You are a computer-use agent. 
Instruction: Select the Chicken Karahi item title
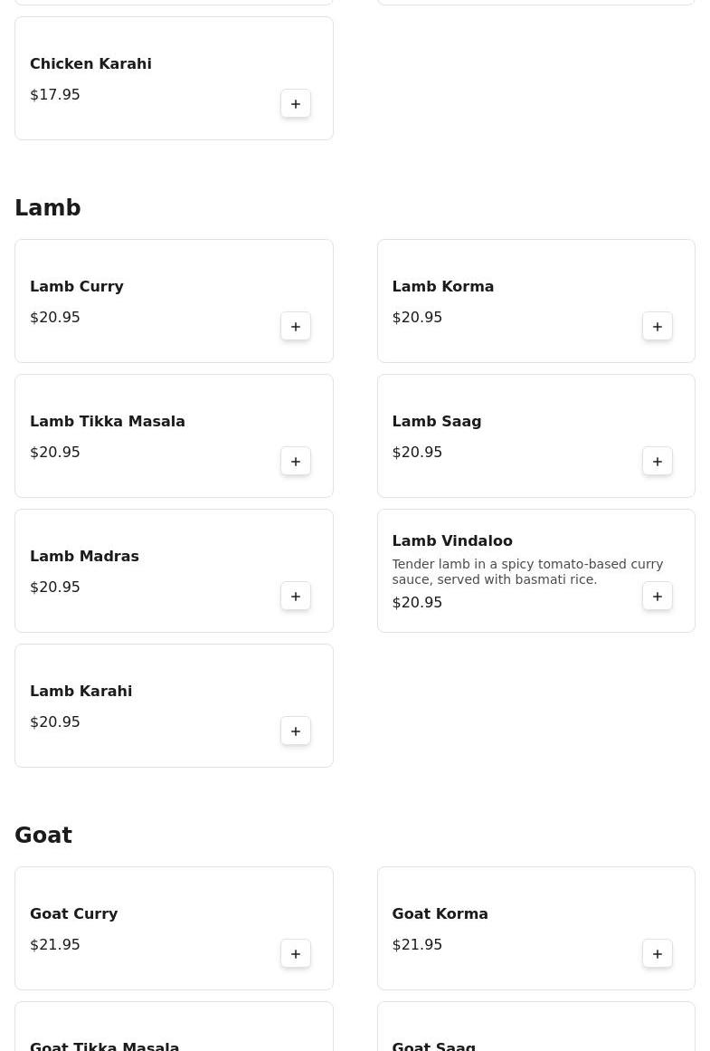tap(90, 63)
